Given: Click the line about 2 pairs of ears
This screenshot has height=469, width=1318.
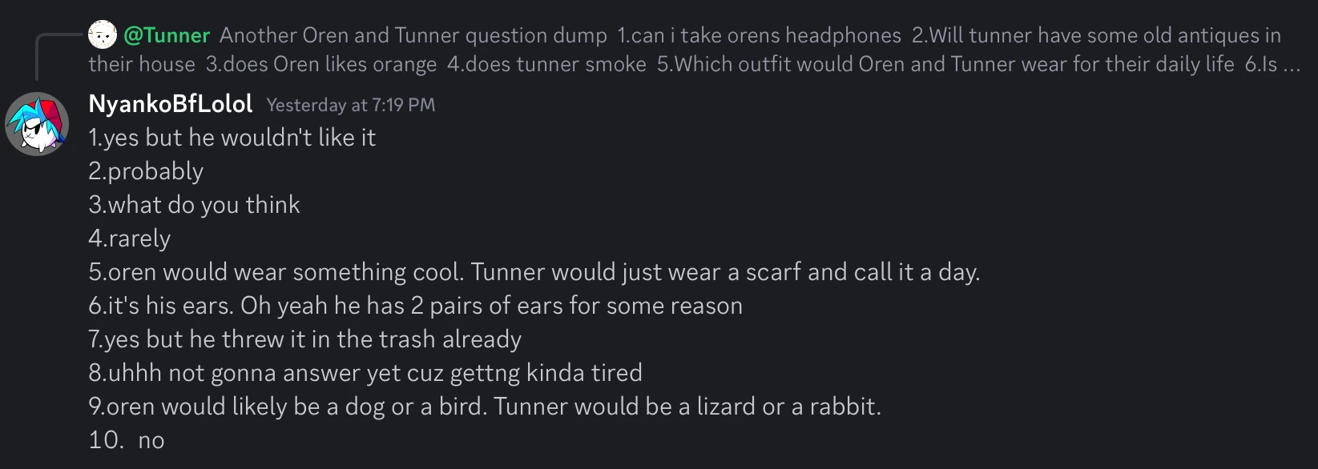Looking at the screenshot, I should point(415,306).
